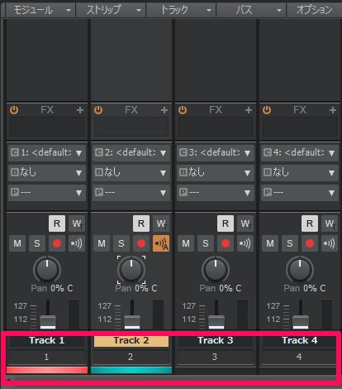Screen dimensions: 342x389
Task: Select the Track 2 name label
Action: tap(131, 341)
